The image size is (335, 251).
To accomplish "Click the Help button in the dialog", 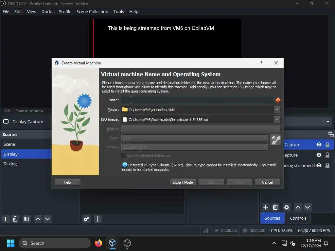I will coord(67,182).
